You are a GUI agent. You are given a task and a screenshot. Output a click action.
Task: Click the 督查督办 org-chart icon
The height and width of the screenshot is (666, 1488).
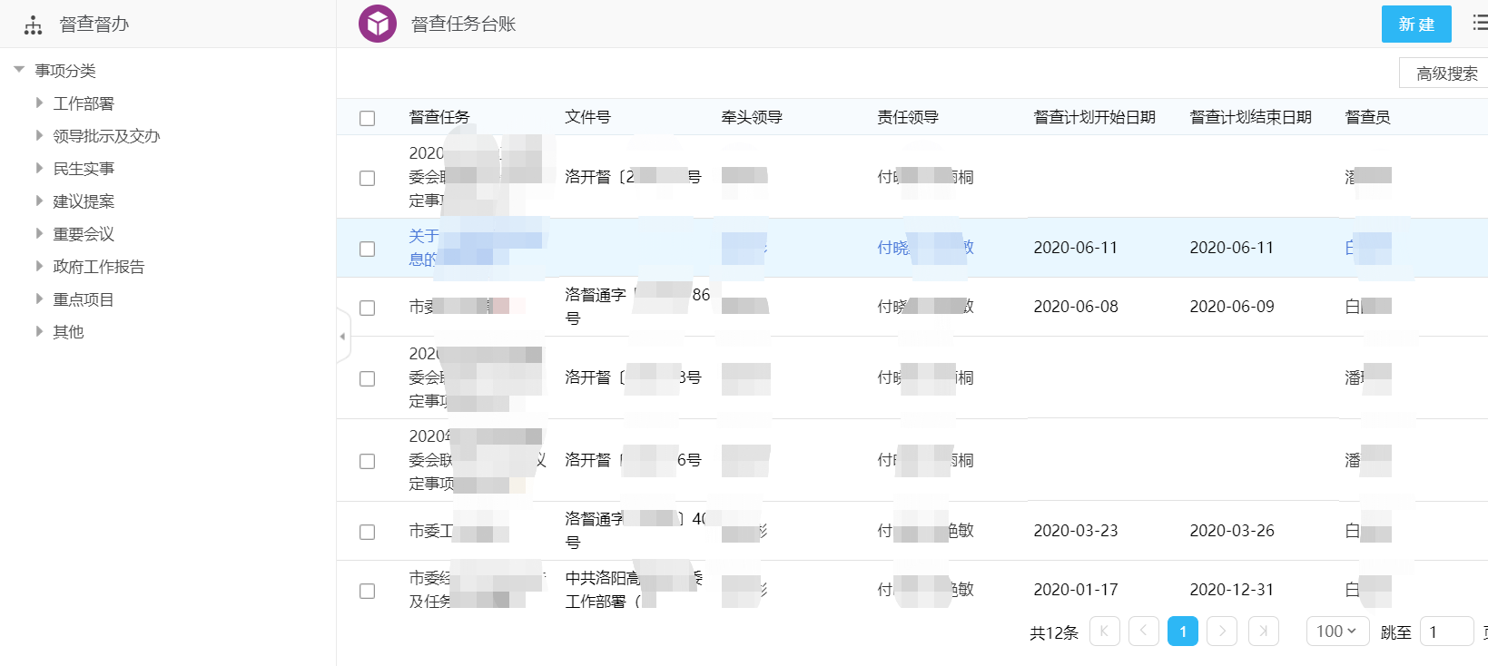(x=34, y=24)
